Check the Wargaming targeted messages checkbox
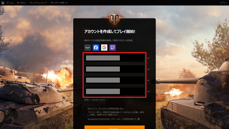Viewport: 229px width, 129px height. pos(85,119)
